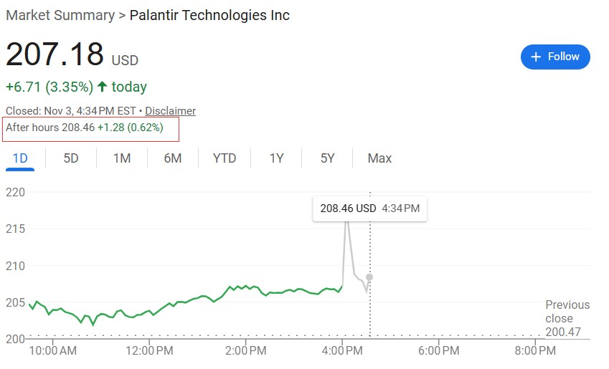609x369 pixels.
Task: Show the 6M chart range
Action: coord(173,158)
